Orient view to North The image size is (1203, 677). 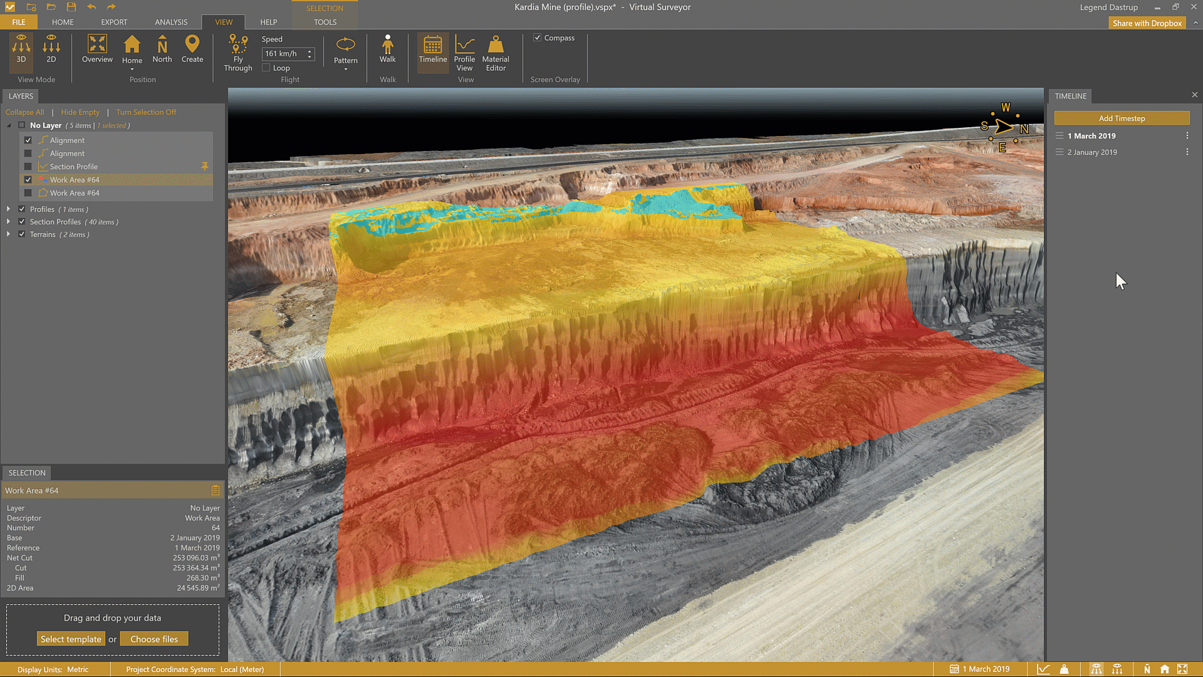[x=162, y=49]
